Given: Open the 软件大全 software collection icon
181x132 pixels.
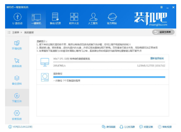Looking at the screenshot, I should 74,18.
